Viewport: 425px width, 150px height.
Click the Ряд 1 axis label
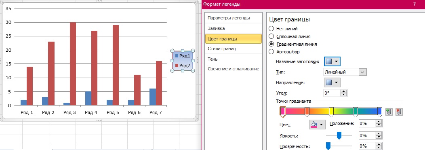[27, 112]
